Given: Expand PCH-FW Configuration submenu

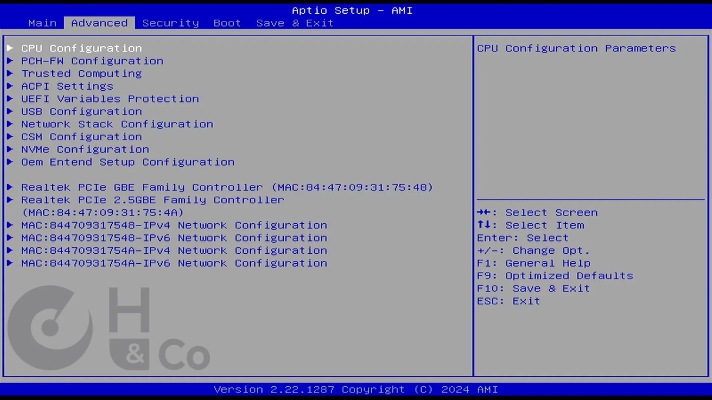Looking at the screenshot, I should click(x=92, y=61).
